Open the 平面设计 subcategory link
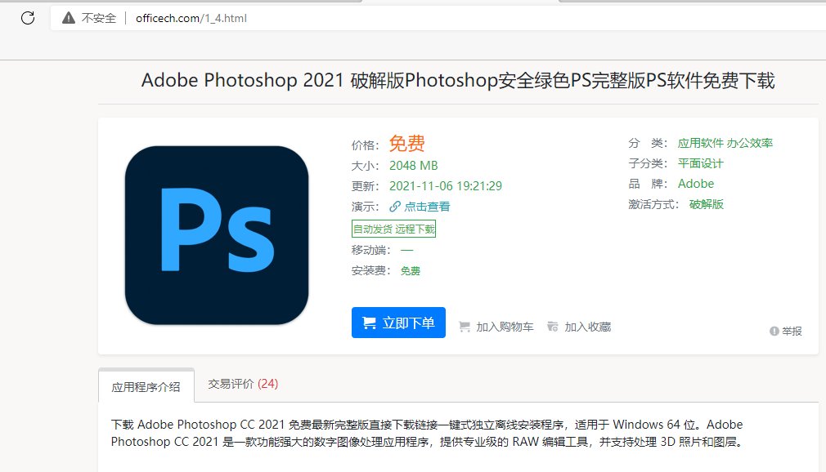Image resolution: width=826 pixels, height=472 pixels. point(699,163)
